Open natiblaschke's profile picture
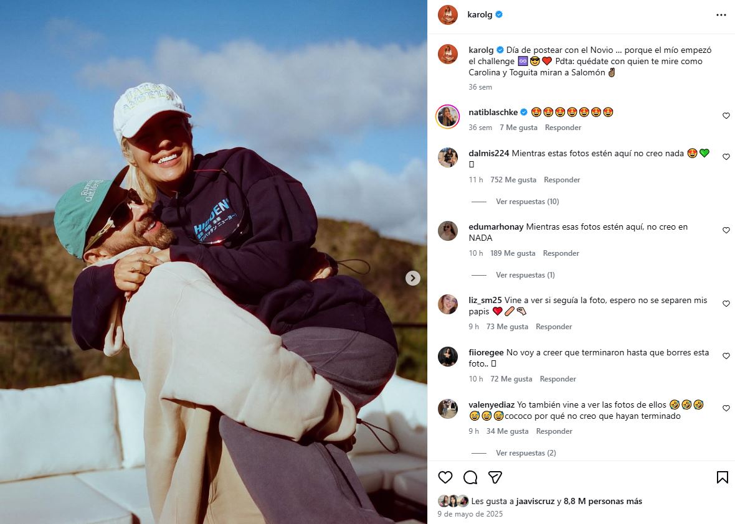The image size is (735, 524). [x=448, y=116]
